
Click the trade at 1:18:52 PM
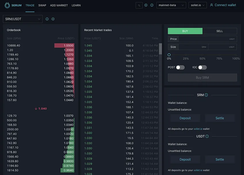coord(121,92)
